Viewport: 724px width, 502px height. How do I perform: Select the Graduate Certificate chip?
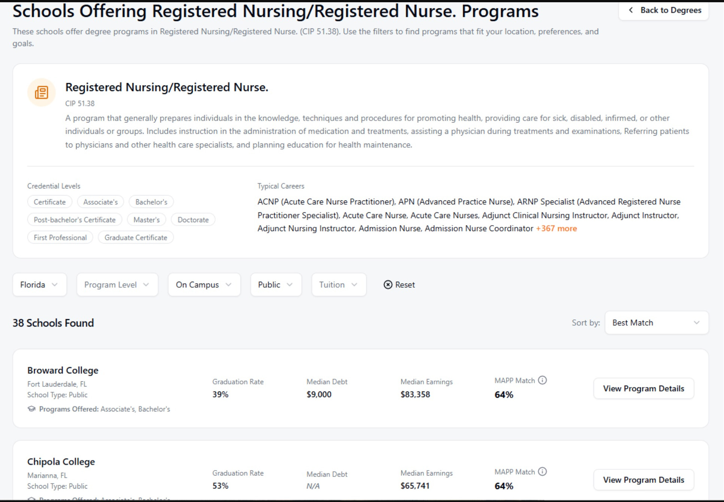[136, 238]
